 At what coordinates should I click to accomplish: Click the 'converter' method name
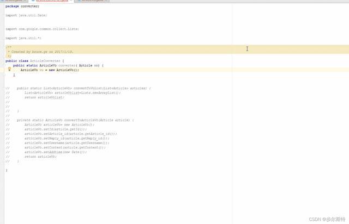(64, 65)
